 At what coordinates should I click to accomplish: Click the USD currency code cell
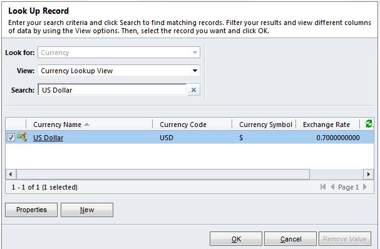[x=167, y=138]
